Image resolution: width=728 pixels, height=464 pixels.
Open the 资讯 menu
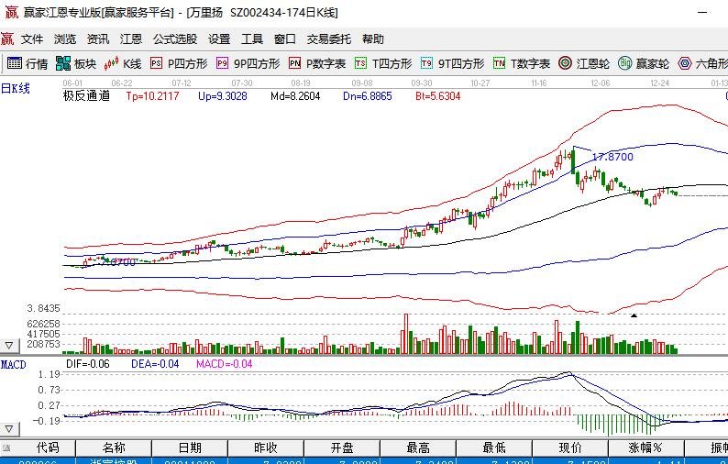point(98,39)
